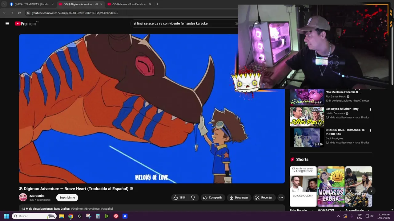This screenshot has height=221, width=394.
Task: Click the #BraveHeart hashtag
Action: [x=92, y=209]
